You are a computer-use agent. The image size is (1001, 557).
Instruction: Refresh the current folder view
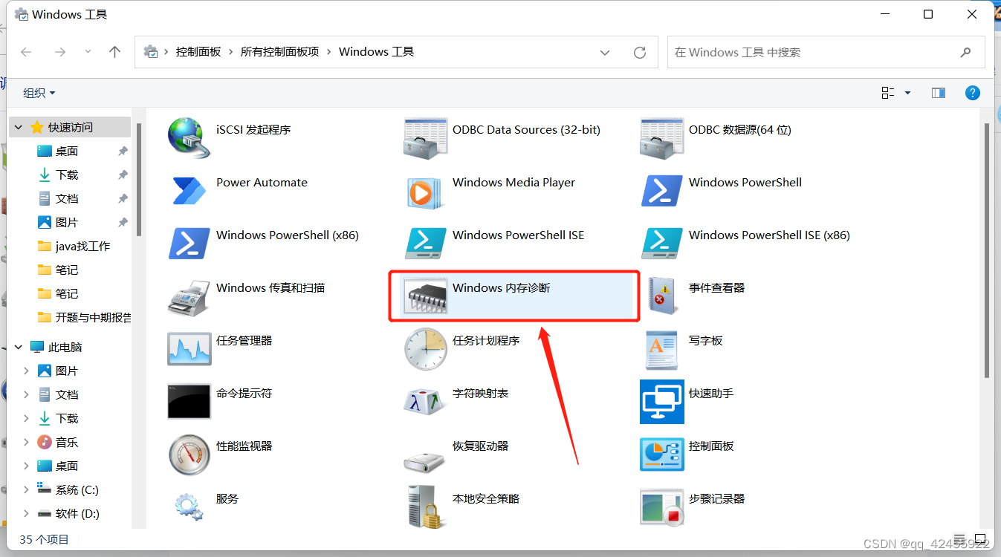pyautogui.click(x=639, y=52)
